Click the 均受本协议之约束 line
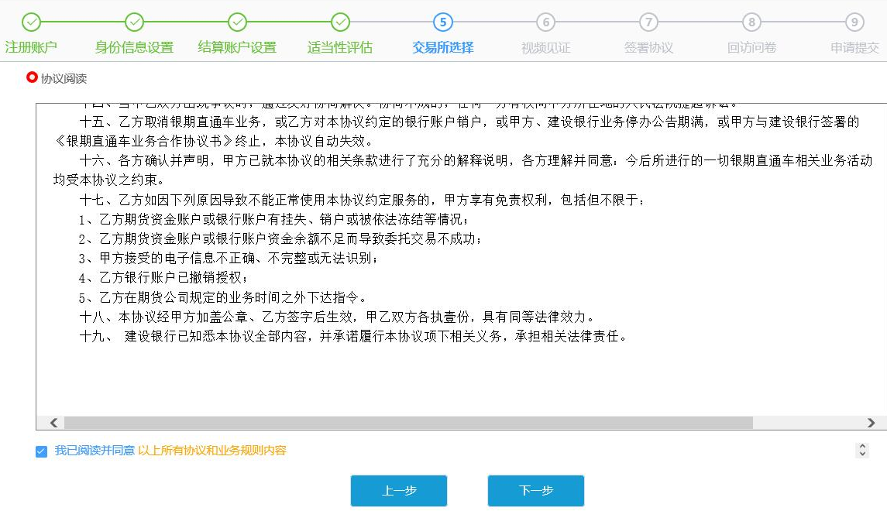887x511 pixels. (x=109, y=180)
